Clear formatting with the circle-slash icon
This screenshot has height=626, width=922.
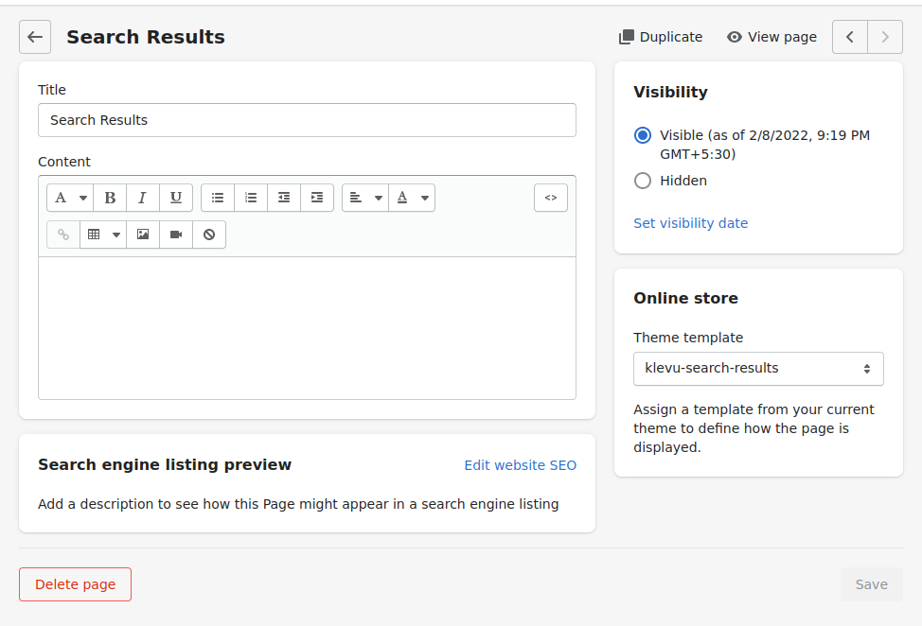pos(209,235)
